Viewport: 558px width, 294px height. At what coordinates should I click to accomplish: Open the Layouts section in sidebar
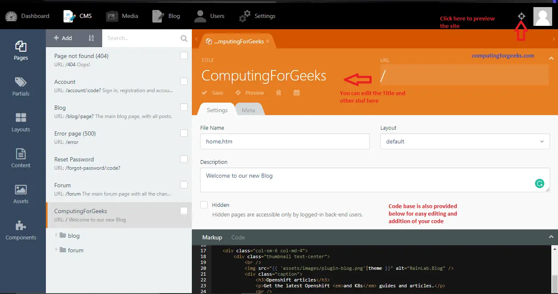pos(21,122)
